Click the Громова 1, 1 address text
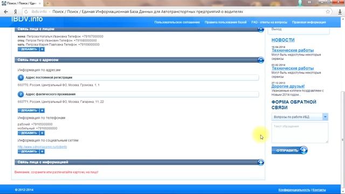This screenshot has width=345, height=194. (59, 85)
